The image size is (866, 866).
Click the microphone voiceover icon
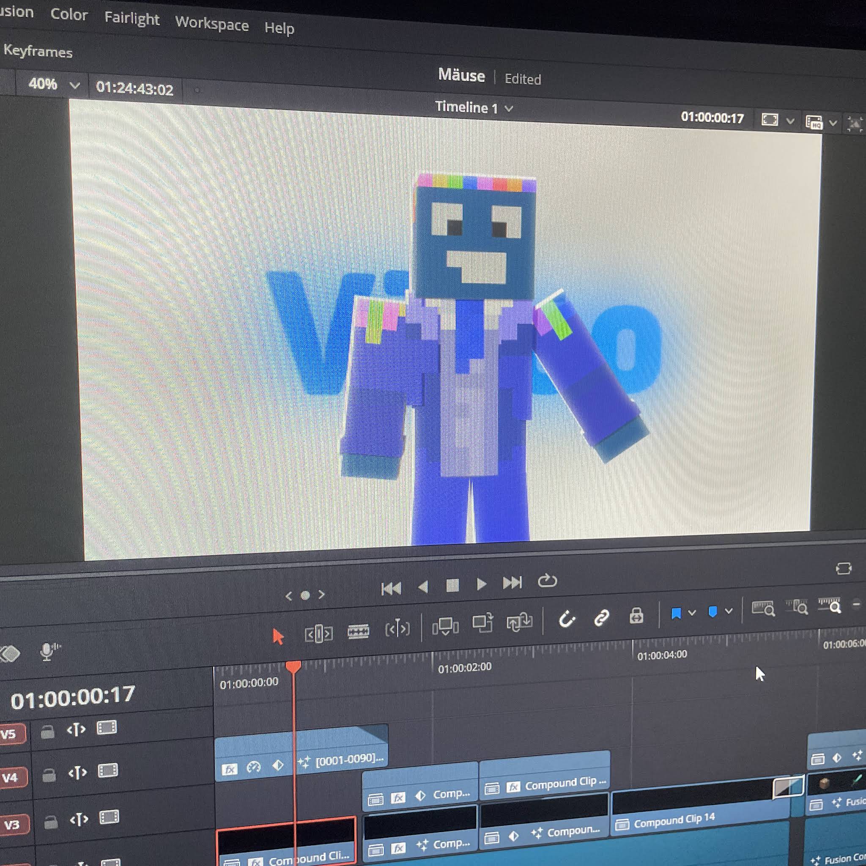coord(48,651)
